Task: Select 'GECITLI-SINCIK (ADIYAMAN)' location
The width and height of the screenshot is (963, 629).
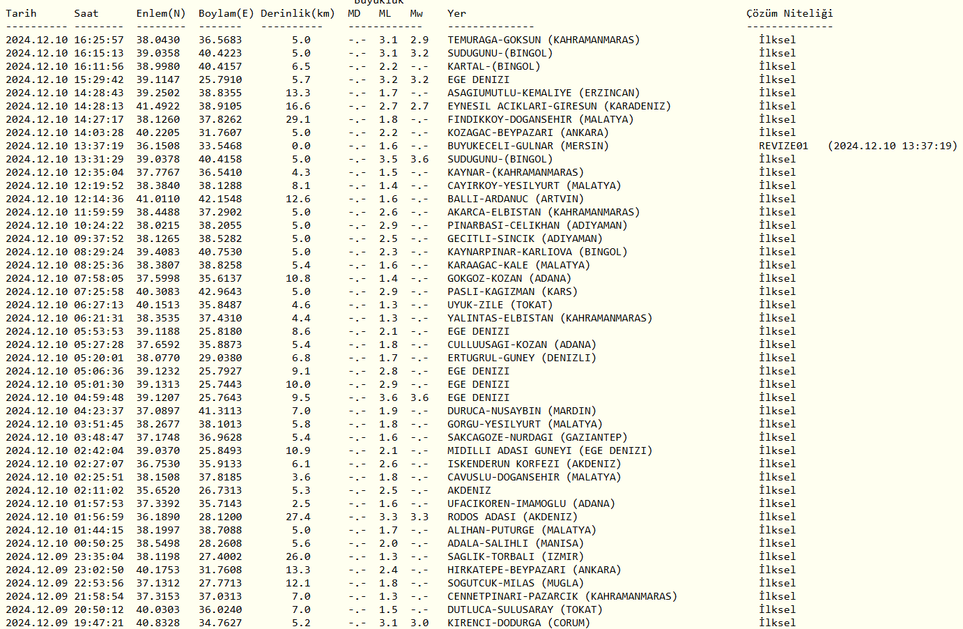Action: pos(525,238)
